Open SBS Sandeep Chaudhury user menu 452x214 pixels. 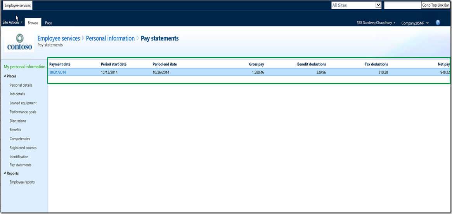(376, 23)
